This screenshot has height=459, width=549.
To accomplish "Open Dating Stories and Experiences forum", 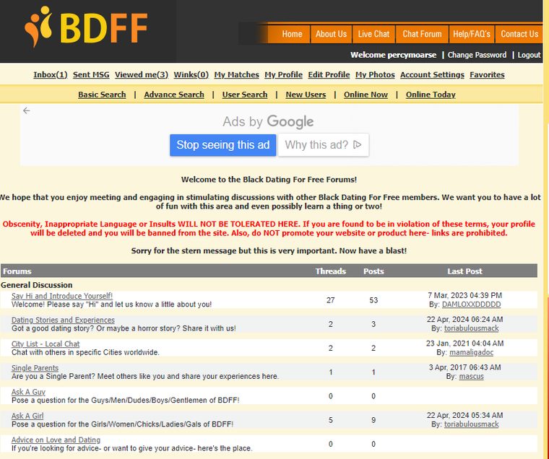I will tap(63, 320).
